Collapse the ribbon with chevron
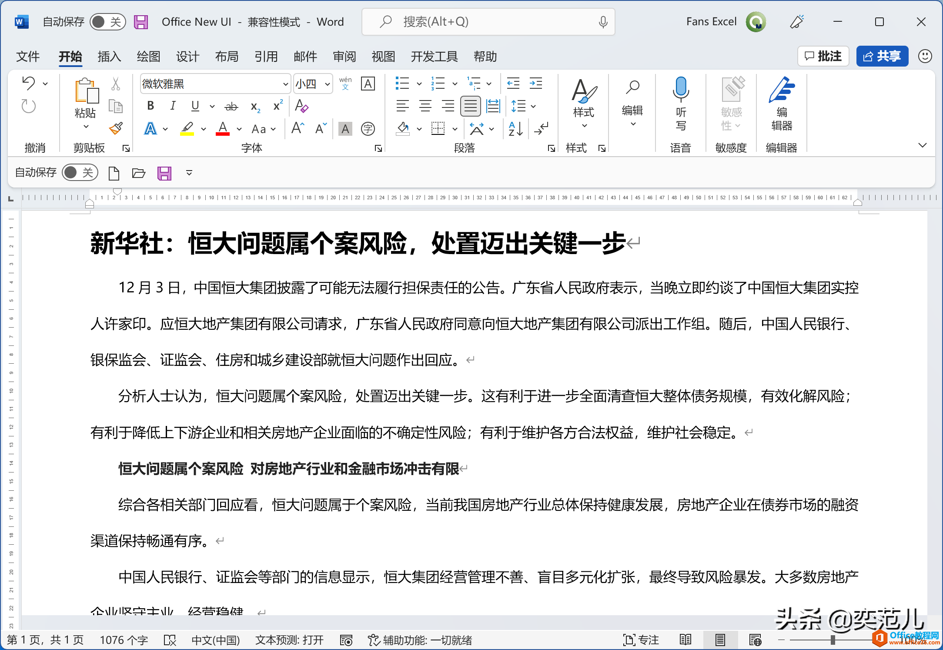The height and width of the screenshot is (650, 943). (923, 145)
